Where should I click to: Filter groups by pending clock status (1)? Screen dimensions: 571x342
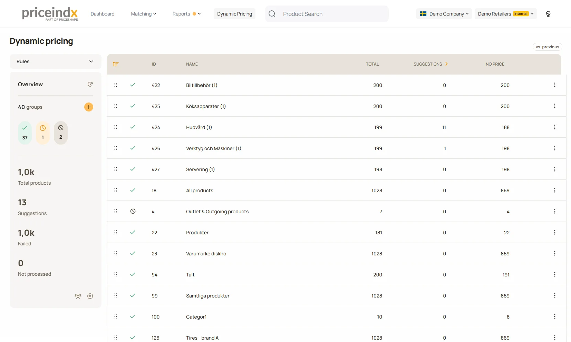pos(43,133)
